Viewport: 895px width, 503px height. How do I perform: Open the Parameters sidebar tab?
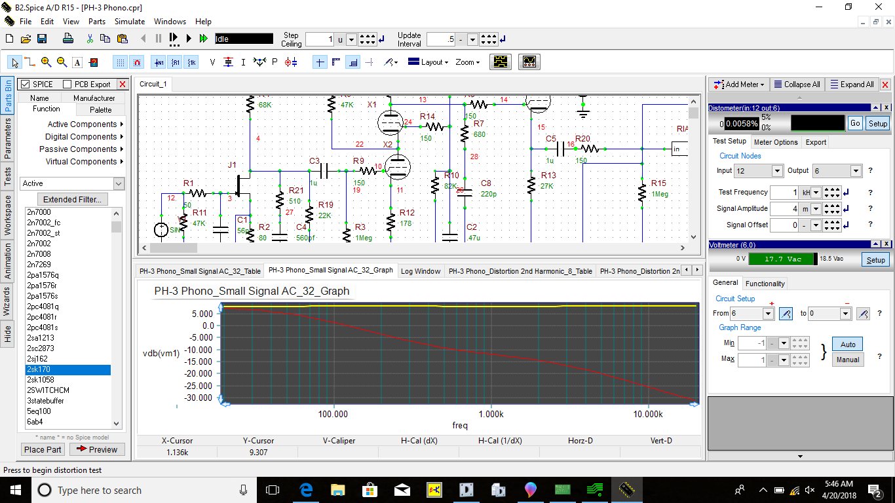click(7, 138)
